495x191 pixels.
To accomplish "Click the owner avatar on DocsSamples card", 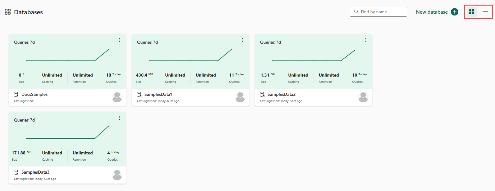I will tap(117, 97).
